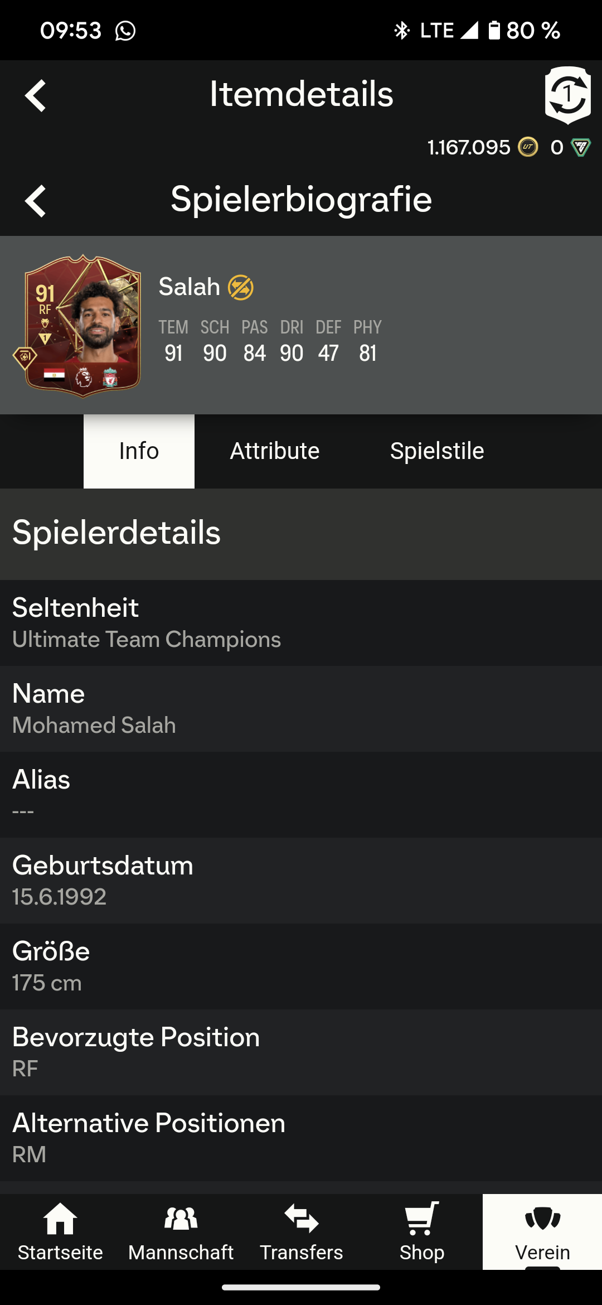Tap the chemistry style icon next to Salah
602x1305 pixels.
pyautogui.click(x=241, y=288)
